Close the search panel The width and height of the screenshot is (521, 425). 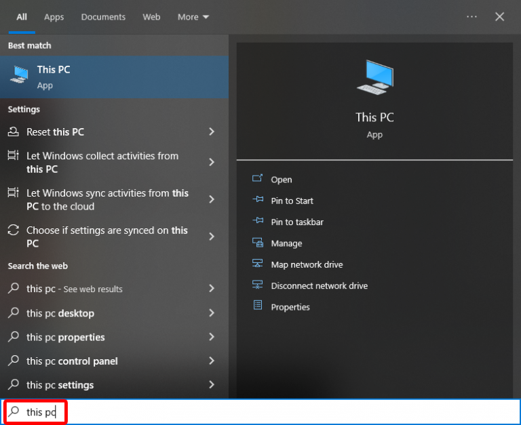coord(499,16)
